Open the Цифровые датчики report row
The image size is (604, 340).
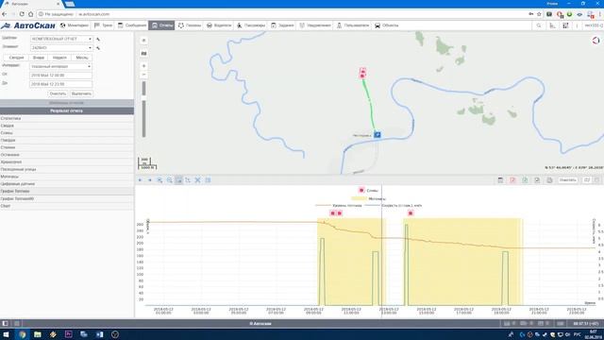click(67, 184)
